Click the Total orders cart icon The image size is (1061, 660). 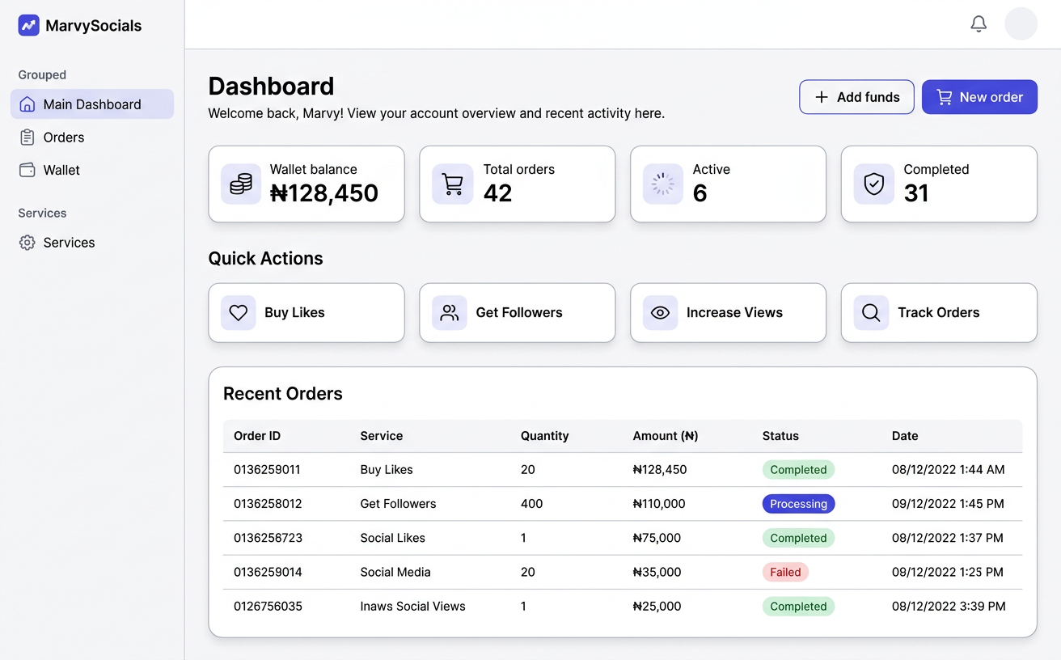(x=453, y=184)
